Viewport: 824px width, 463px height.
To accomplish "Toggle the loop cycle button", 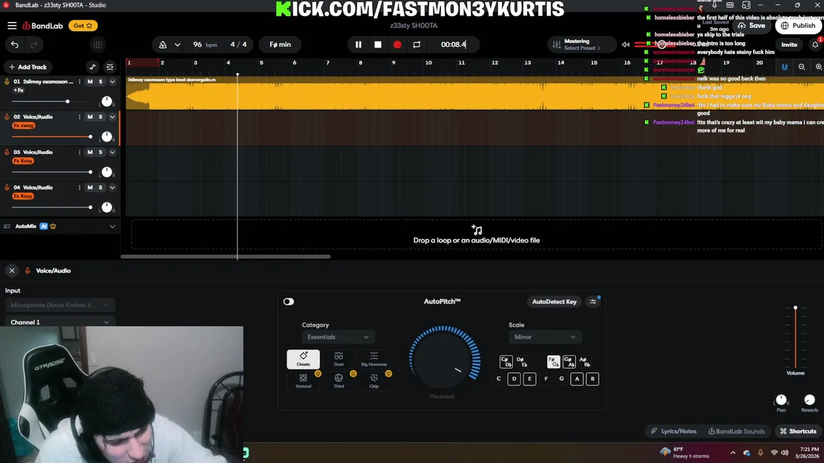I will click(x=417, y=44).
